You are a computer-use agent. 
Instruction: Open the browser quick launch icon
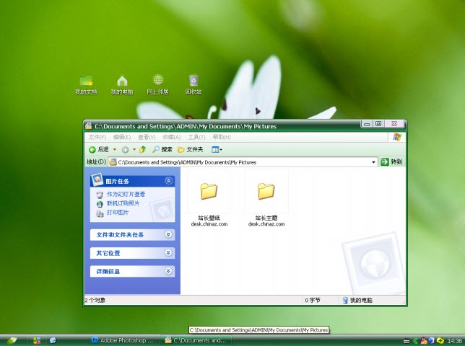[53, 341]
